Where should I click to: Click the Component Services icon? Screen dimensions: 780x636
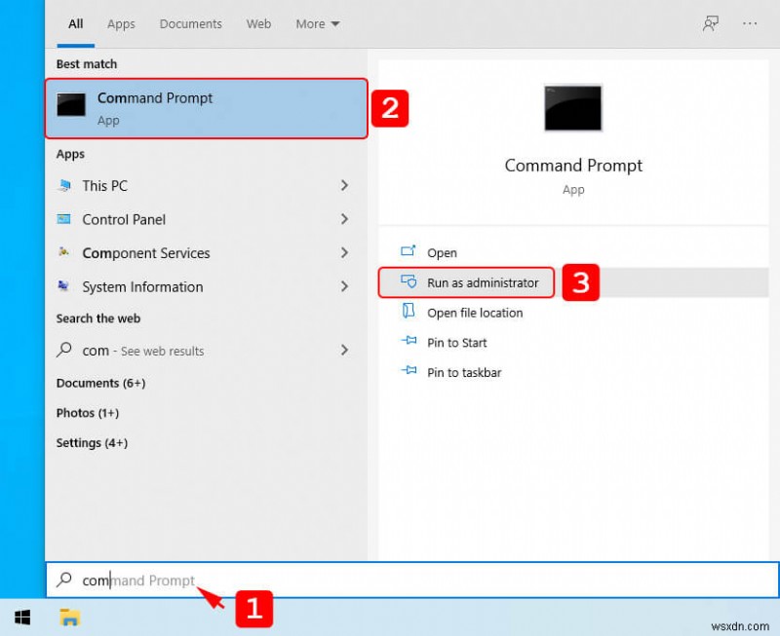pos(64,253)
